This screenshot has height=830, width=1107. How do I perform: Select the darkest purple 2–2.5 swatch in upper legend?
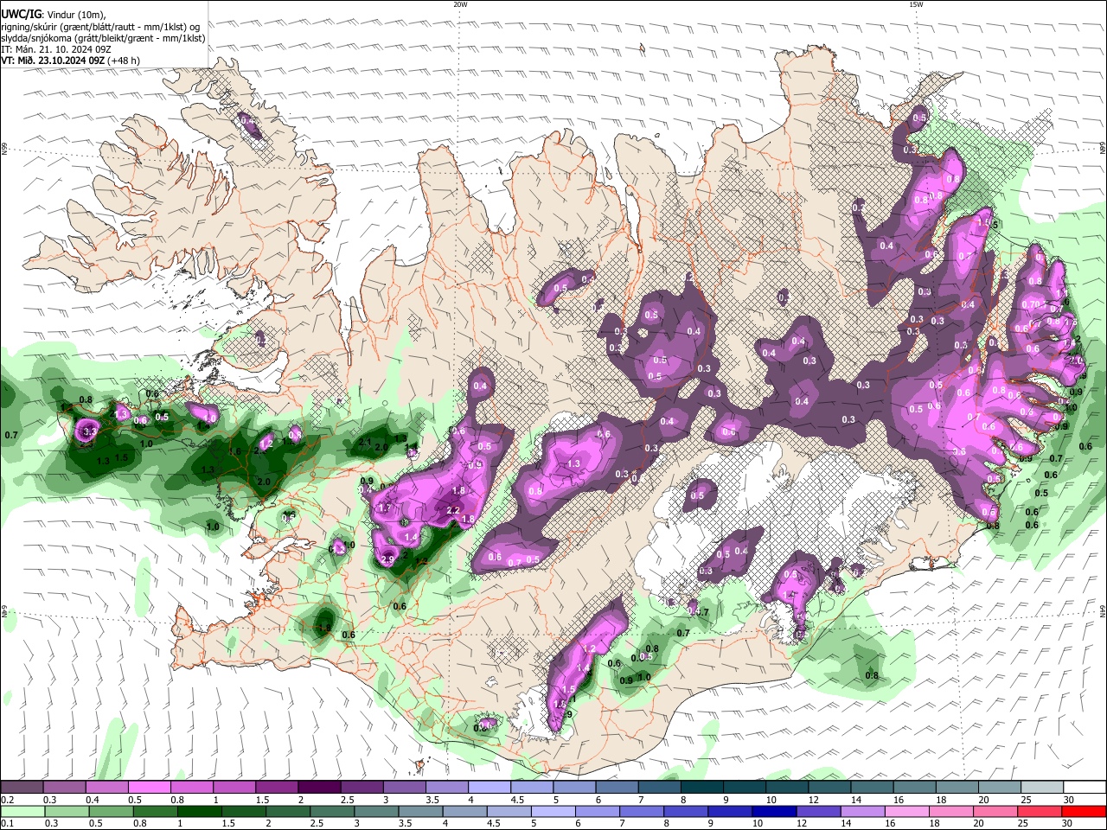[x=319, y=788]
